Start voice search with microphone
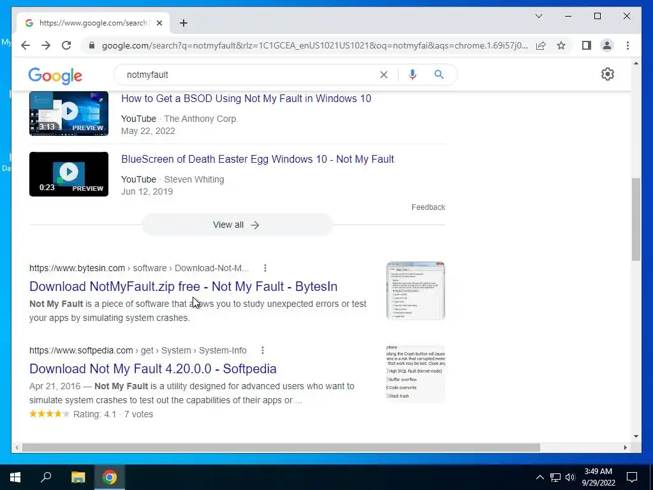 point(413,75)
